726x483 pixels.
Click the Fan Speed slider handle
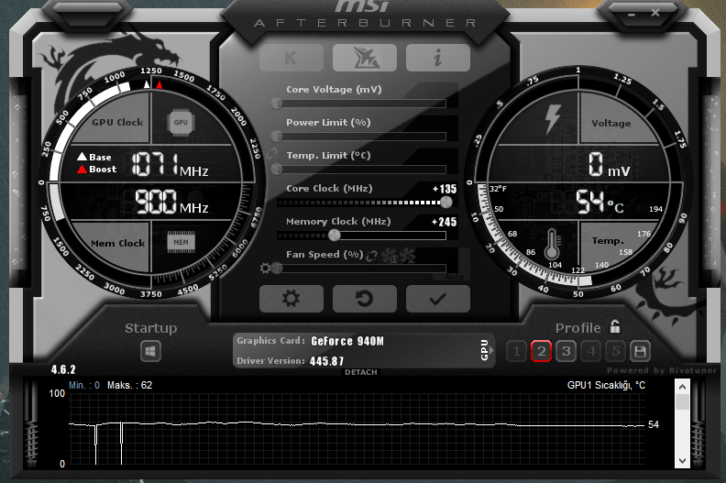(277, 269)
